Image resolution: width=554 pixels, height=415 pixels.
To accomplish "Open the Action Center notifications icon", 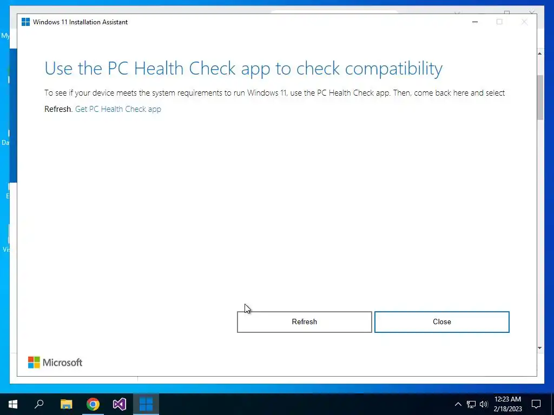I will pos(536,404).
